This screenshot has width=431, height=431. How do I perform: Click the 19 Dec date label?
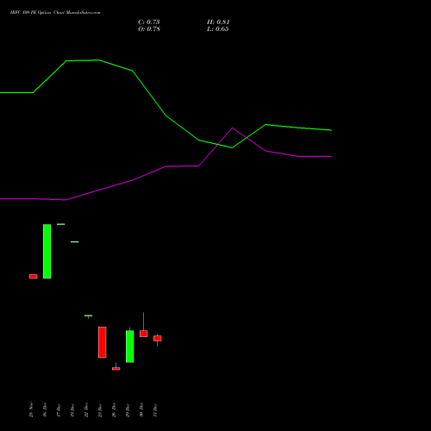72,409
